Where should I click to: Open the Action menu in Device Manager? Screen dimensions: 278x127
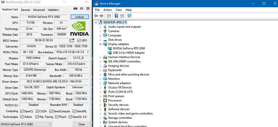coord(108,10)
